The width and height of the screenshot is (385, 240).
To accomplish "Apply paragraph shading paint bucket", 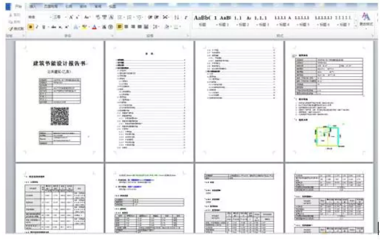I will [x=167, y=27].
